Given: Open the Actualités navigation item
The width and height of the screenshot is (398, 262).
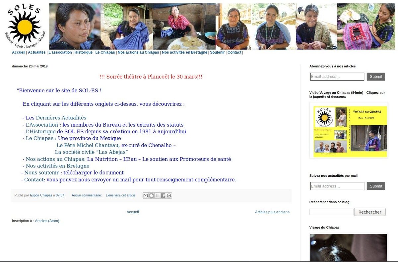Looking at the screenshot, I should pos(37,52).
